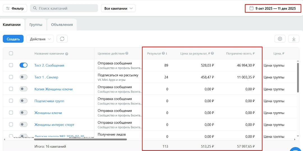
Task: Open table settings gear icon
Action: pyautogui.click(x=280, y=39)
